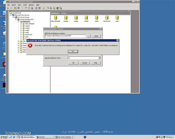Image resolution: width=175 pixels, height=139 pixels.
Task: Click the Back arrow toolbar icon
Action: [x=8, y=8]
